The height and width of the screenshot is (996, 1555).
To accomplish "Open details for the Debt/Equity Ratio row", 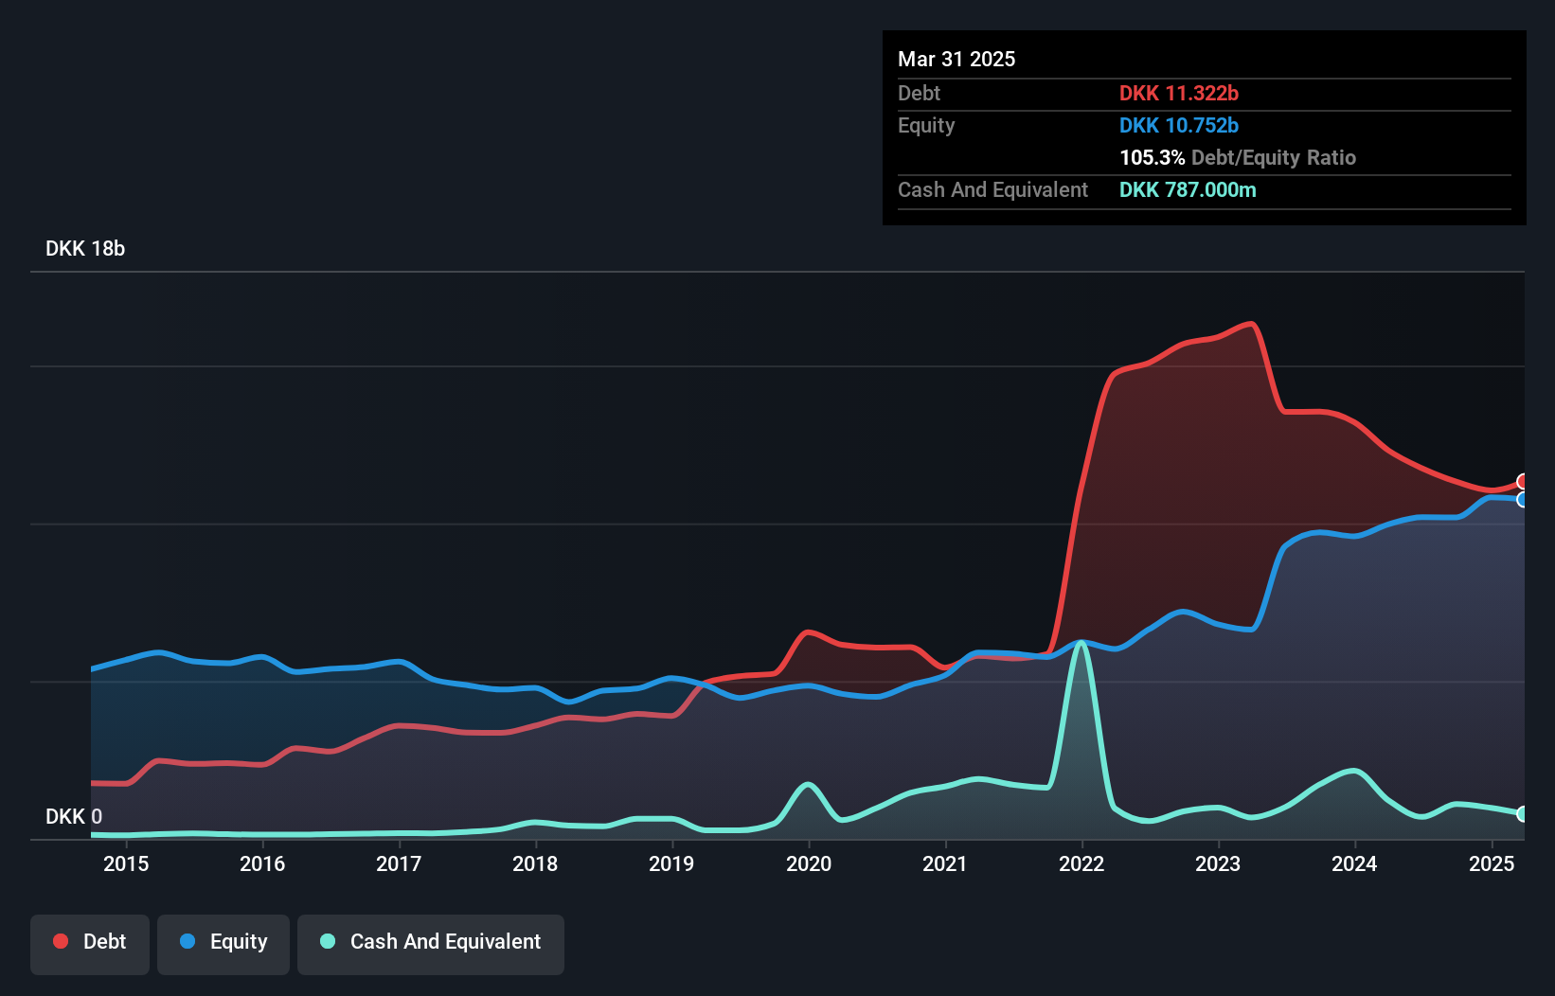I will [1237, 157].
